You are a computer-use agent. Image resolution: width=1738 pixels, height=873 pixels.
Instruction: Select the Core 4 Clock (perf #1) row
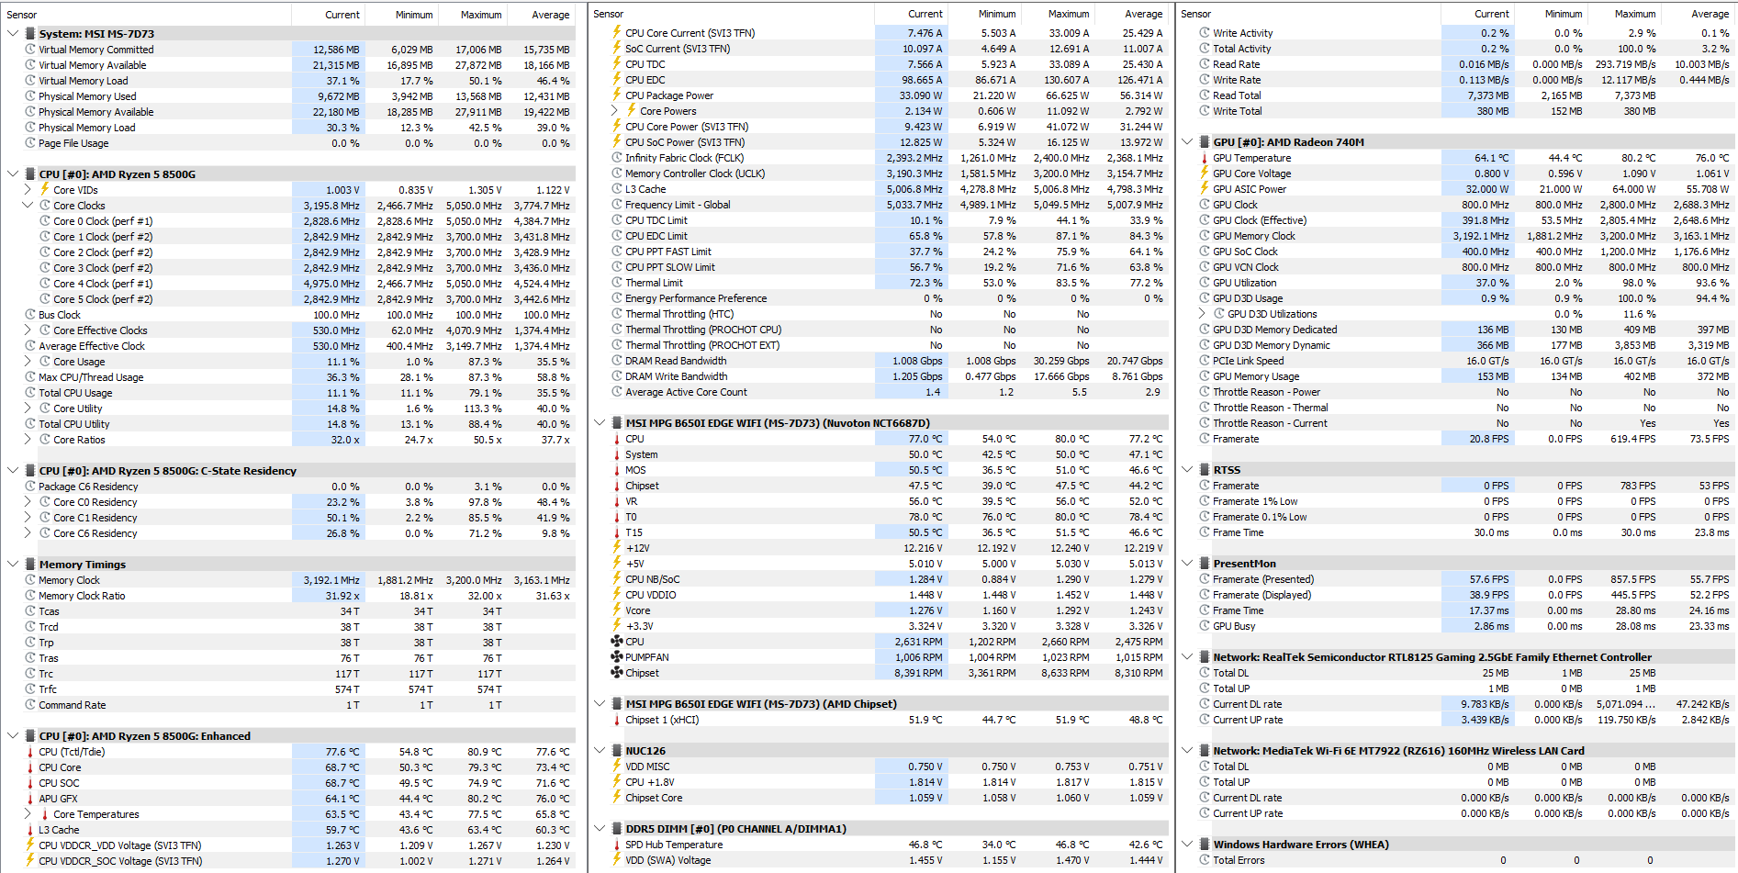(x=290, y=284)
